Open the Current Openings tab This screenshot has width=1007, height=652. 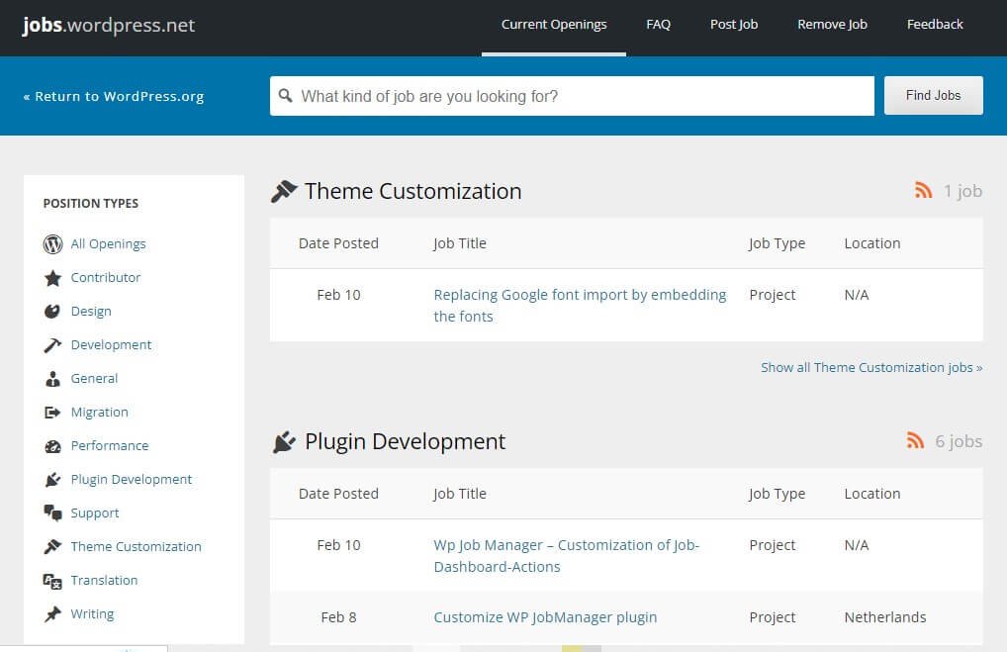554,25
